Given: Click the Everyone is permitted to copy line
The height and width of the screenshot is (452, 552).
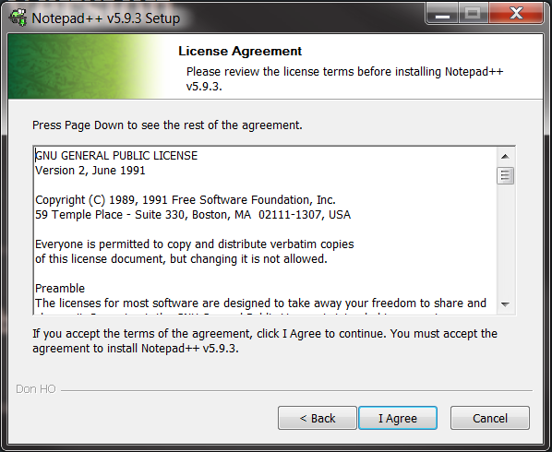Looking at the screenshot, I should pyautogui.click(x=195, y=244).
